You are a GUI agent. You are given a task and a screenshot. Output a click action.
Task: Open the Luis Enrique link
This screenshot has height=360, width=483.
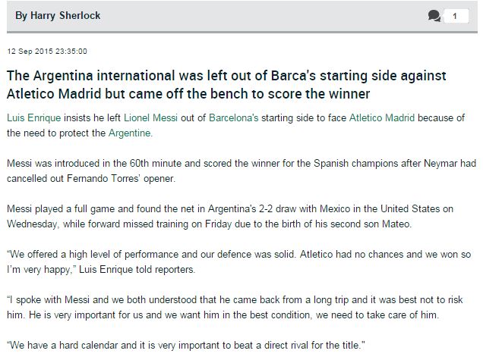(30, 119)
